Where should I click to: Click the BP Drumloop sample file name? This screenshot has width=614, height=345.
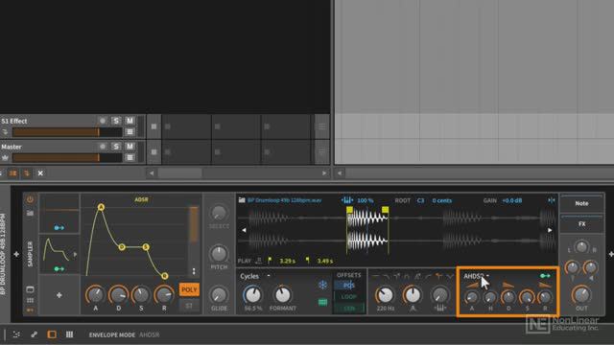point(284,200)
